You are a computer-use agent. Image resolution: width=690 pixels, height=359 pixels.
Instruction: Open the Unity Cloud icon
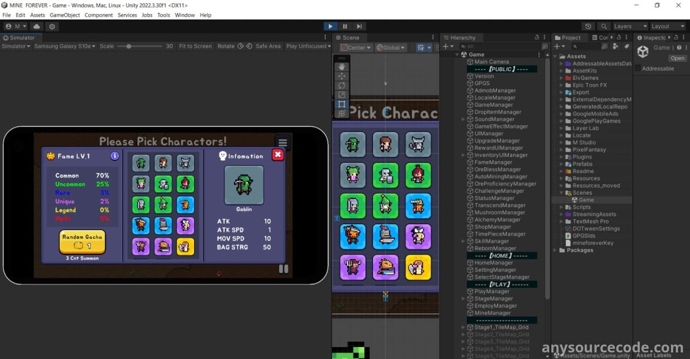(x=37, y=26)
